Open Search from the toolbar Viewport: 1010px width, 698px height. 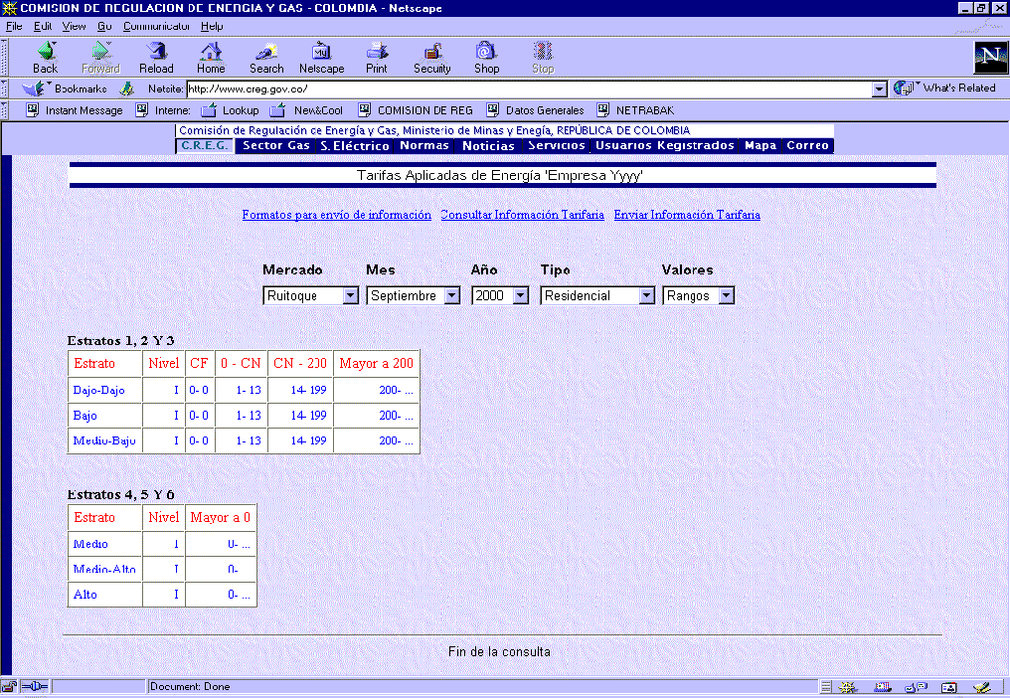tap(266, 57)
